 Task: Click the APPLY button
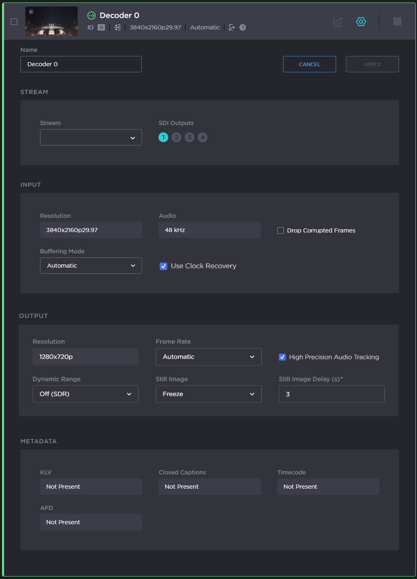[x=372, y=64]
